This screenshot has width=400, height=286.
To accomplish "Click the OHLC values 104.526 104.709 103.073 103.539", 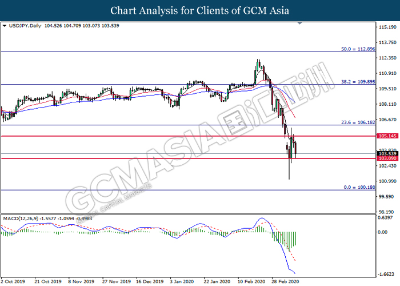I will (82, 26).
